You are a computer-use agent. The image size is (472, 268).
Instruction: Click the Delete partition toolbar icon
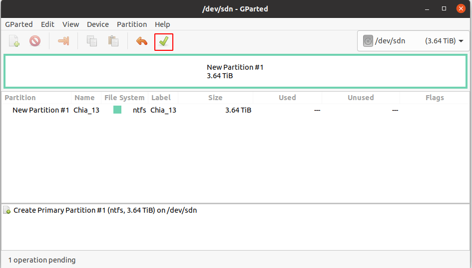35,41
